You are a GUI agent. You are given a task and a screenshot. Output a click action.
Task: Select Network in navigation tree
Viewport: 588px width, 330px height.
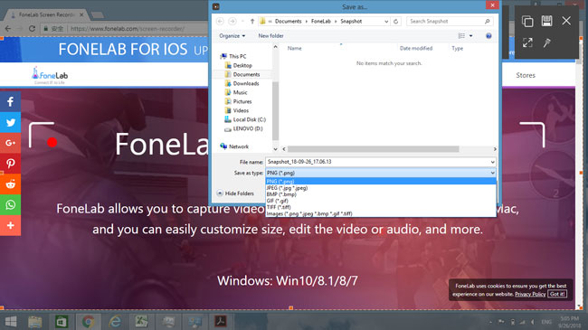239,146
